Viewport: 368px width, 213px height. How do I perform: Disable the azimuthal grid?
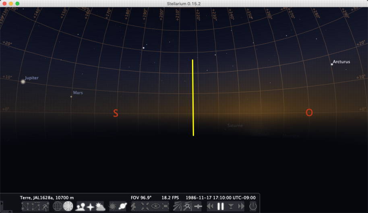click(x=68, y=207)
